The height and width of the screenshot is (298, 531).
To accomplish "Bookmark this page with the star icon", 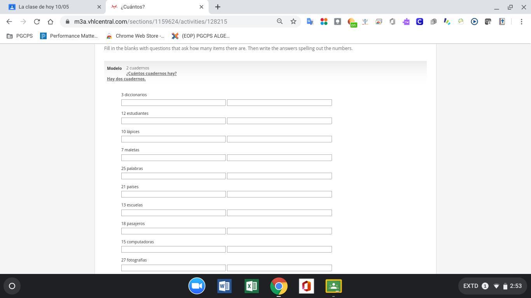I will coord(293,22).
